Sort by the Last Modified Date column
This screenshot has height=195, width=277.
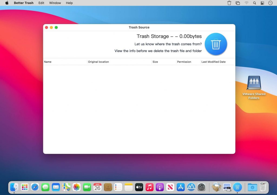coord(213,62)
